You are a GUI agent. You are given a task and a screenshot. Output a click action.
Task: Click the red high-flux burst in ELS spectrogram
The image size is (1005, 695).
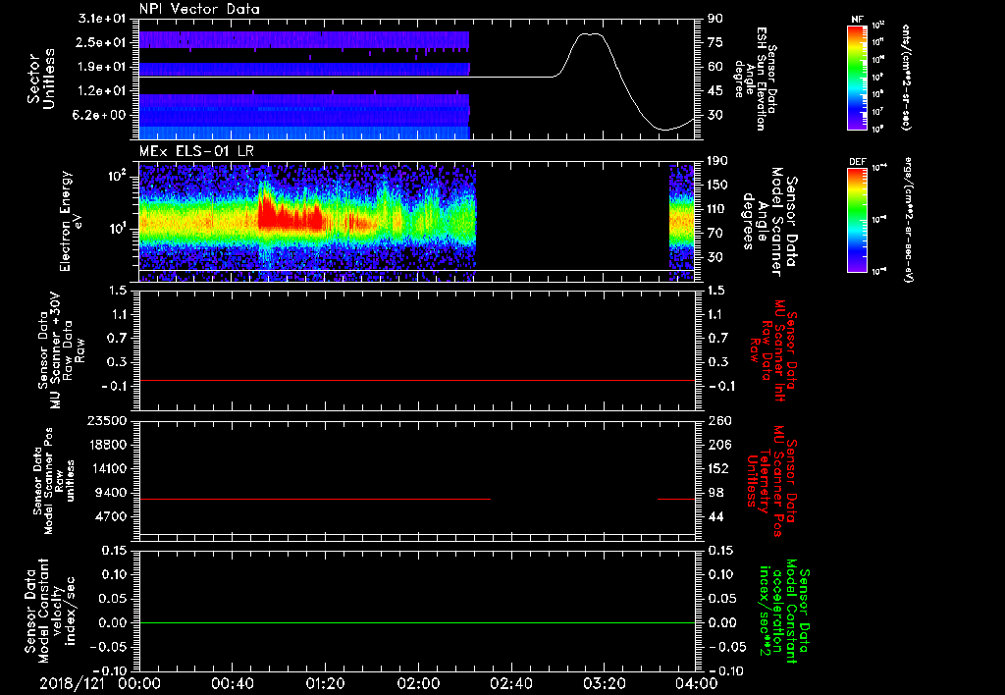pyautogui.click(x=290, y=216)
